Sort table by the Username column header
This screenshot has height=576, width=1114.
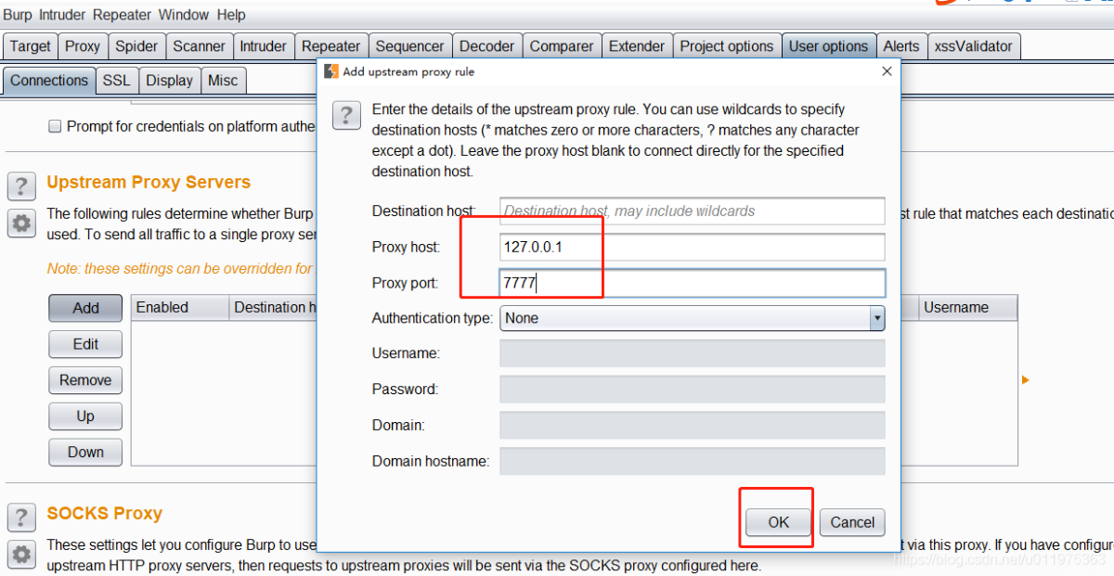coord(968,308)
